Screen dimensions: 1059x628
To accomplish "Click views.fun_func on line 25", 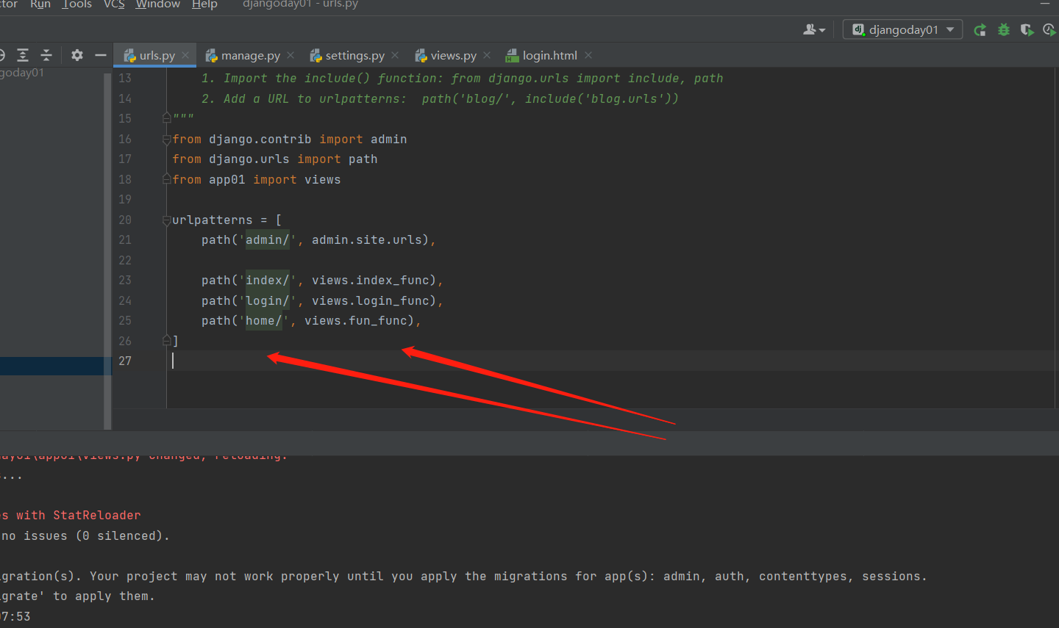I will [356, 321].
